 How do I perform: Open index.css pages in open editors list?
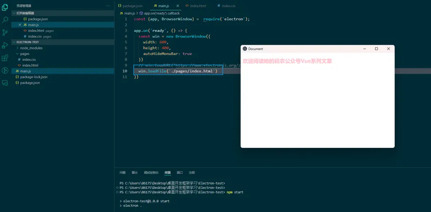click(63, 36)
